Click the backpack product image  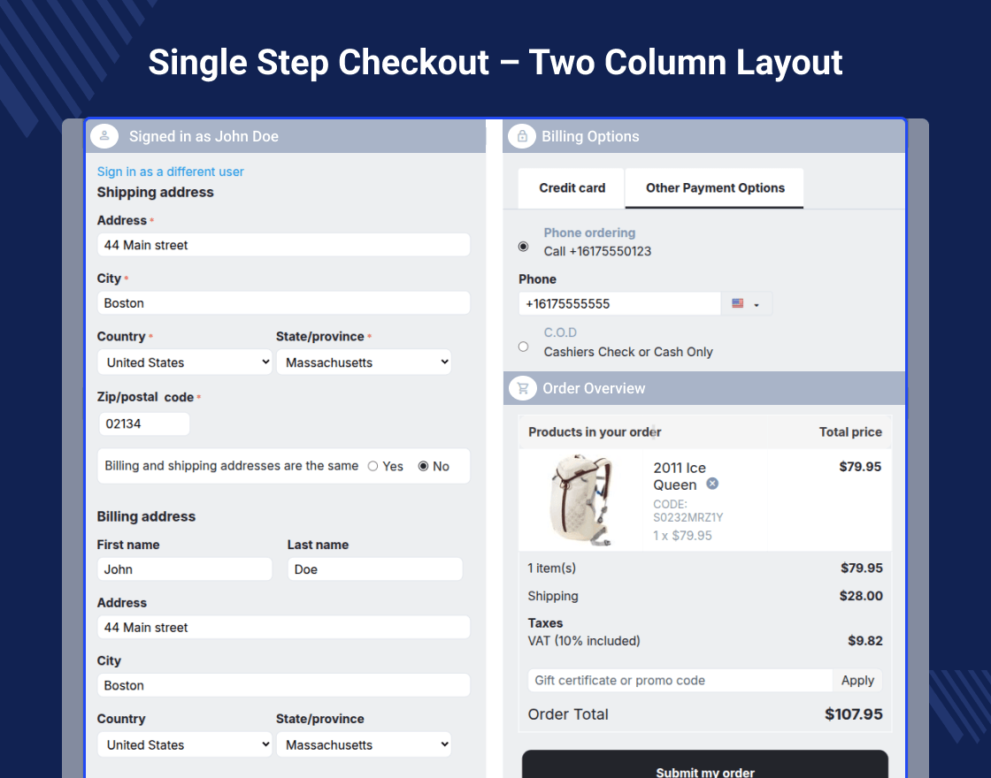coord(581,500)
